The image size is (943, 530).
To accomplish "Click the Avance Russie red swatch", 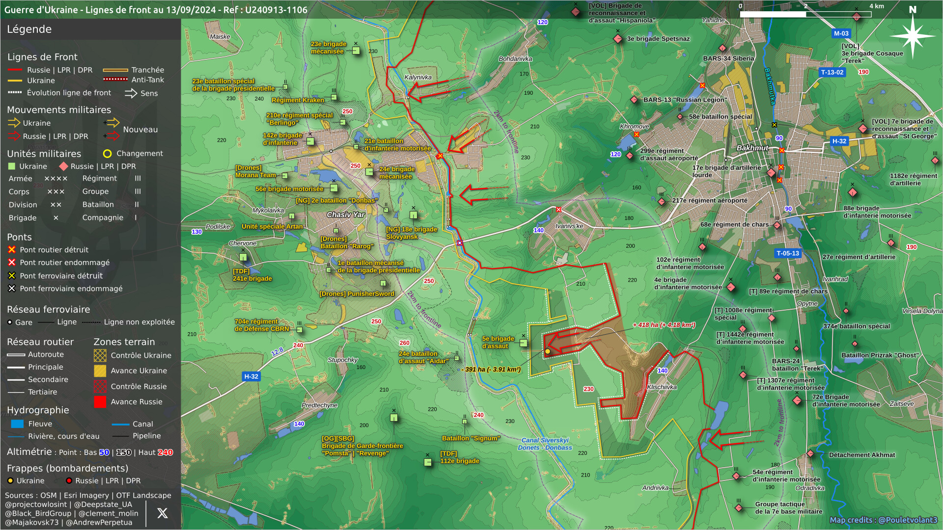I will click(100, 402).
